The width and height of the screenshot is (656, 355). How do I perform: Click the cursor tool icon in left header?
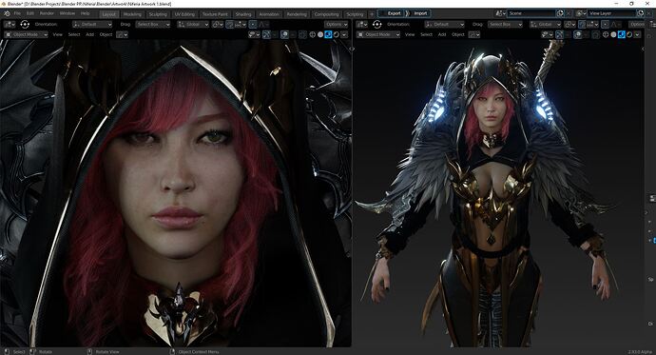pyautogui.click(x=25, y=25)
